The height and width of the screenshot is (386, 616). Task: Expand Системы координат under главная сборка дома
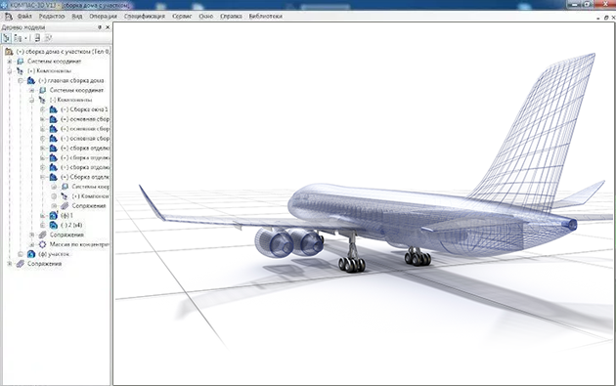[32, 90]
